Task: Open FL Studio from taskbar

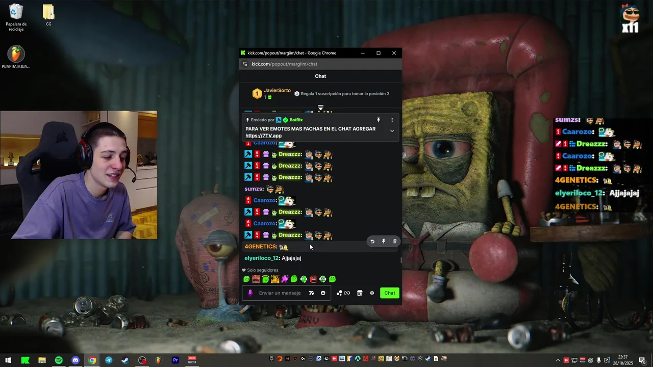Action: (x=159, y=360)
